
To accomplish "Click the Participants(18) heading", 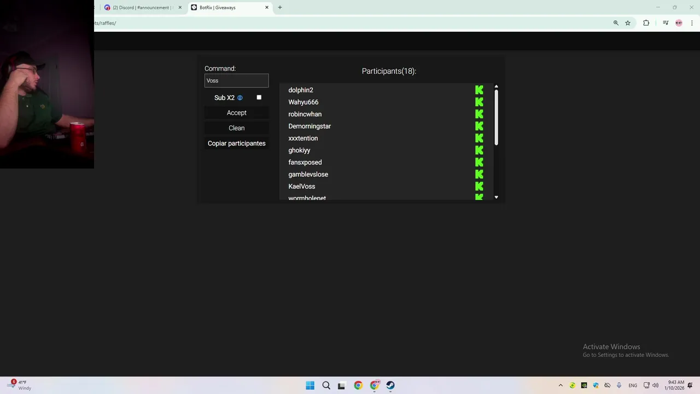I will point(389,71).
